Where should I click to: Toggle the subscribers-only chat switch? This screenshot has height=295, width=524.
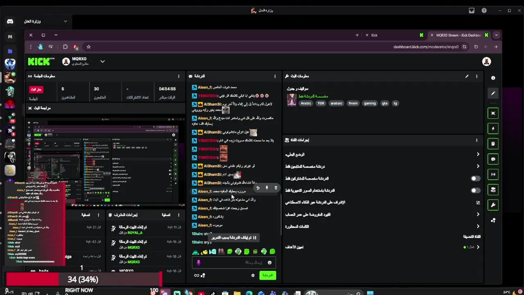pos(475,179)
